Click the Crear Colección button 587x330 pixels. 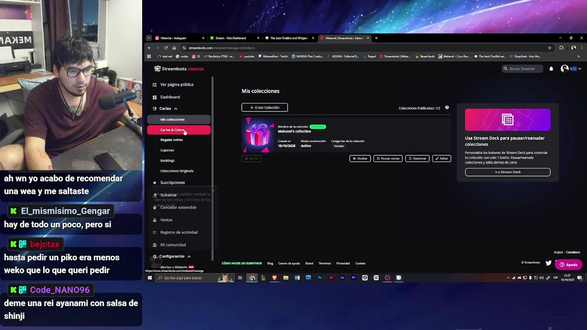265,107
